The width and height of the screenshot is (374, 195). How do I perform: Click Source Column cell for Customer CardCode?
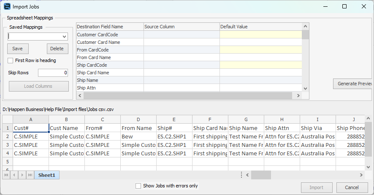(182, 35)
